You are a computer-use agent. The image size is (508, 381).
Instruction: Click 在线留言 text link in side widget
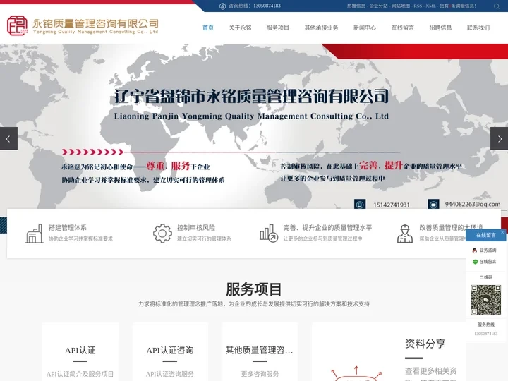pyautogui.click(x=488, y=262)
